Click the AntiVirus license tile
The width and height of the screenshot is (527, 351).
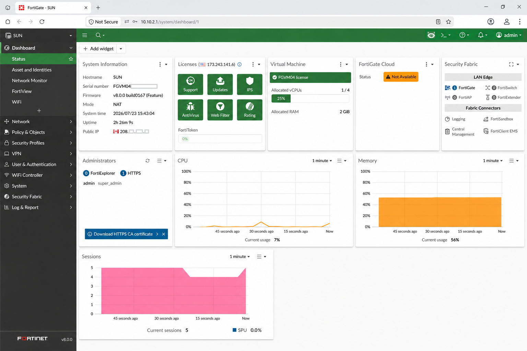click(190, 110)
